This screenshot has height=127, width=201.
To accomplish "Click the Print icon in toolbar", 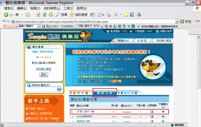I will (x=109, y=15).
